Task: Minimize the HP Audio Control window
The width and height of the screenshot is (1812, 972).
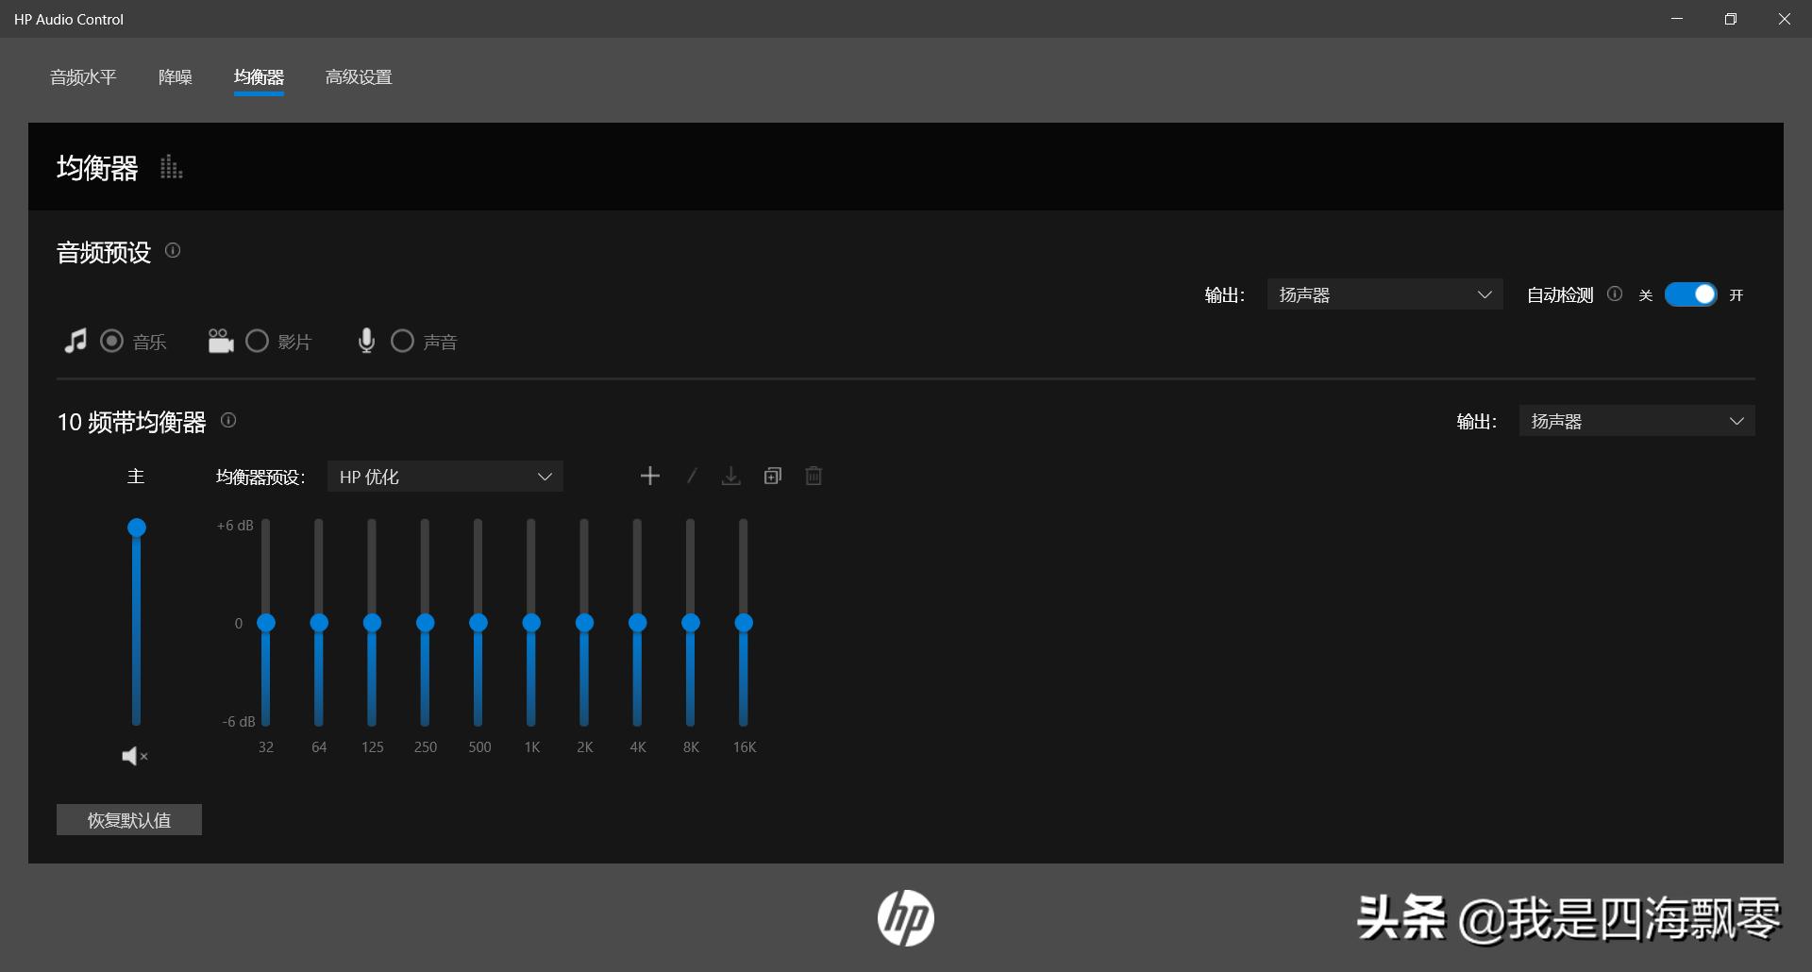Action: click(1677, 19)
